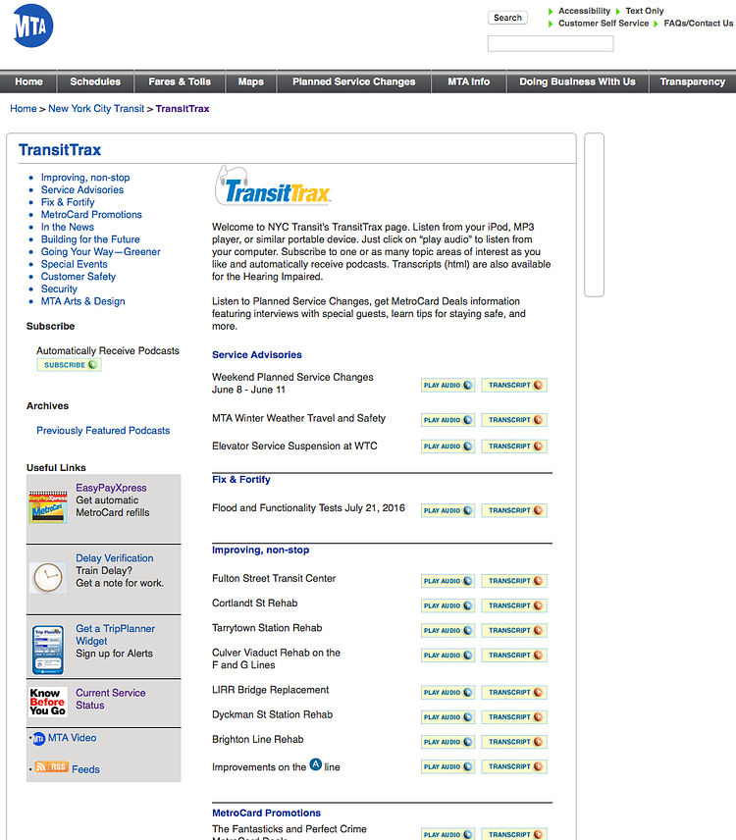This screenshot has width=736, height=840.
Task: Open transcript for MTA Winter Weather Travel
Action: [514, 420]
